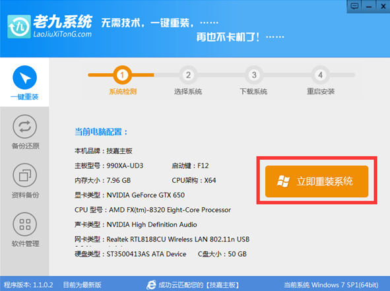The height and width of the screenshot is (291, 390).
Task: Open the 资料备份 data backup icon
Action: click(24, 175)
